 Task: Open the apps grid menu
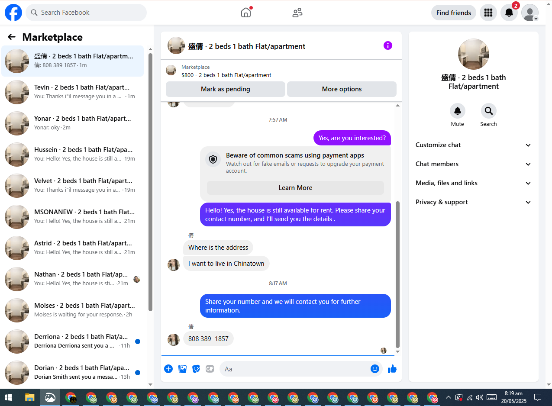coord(488,13)
